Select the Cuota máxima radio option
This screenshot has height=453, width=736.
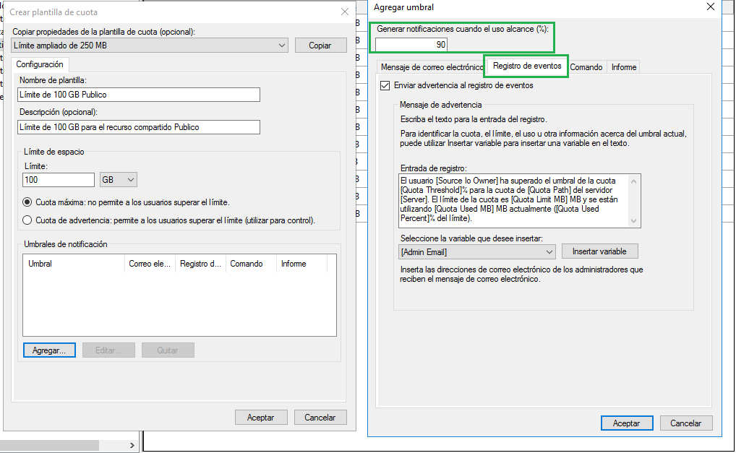click(27, 202)
